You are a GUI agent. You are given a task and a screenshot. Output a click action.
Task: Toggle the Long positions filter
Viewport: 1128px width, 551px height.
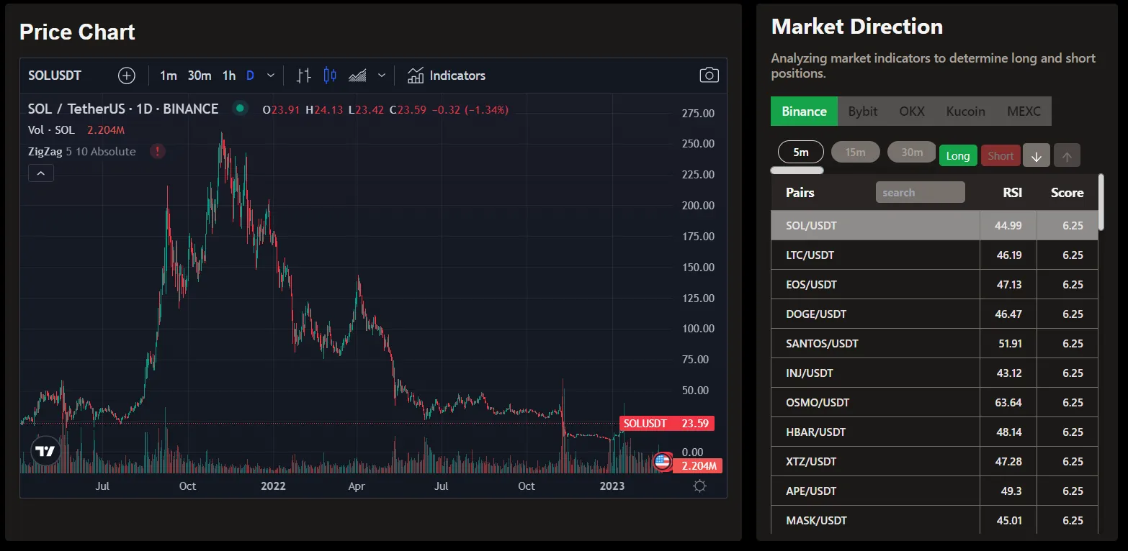pos(958,155)
